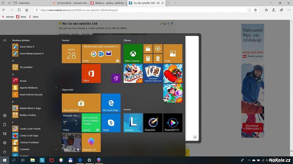
Task: Expand the Apache NetBeans folder
Action: coord(56,88)
